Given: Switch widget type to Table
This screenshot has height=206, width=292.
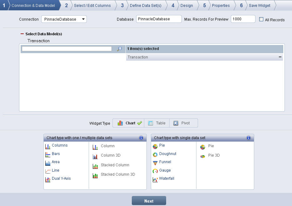Looking at the screenshot, I should click(157, 123).
